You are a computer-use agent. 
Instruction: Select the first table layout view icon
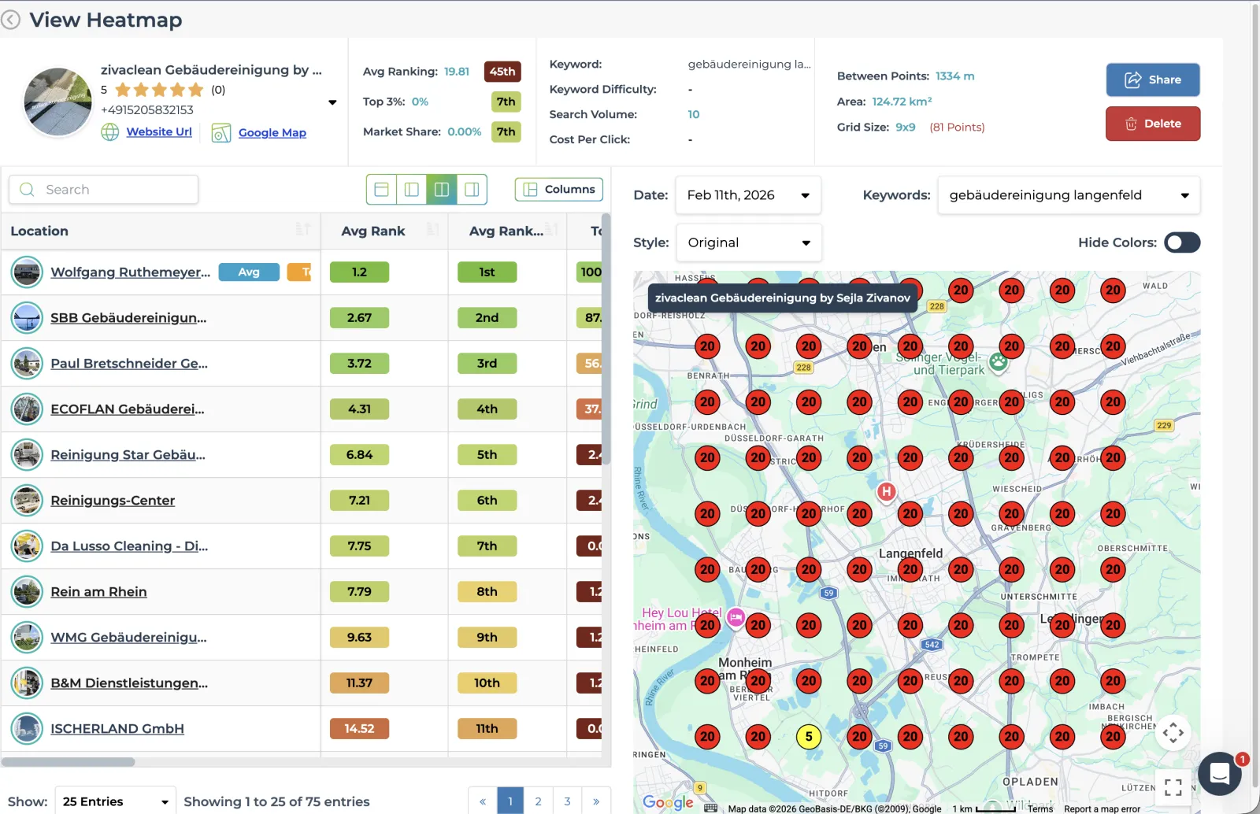381,189
